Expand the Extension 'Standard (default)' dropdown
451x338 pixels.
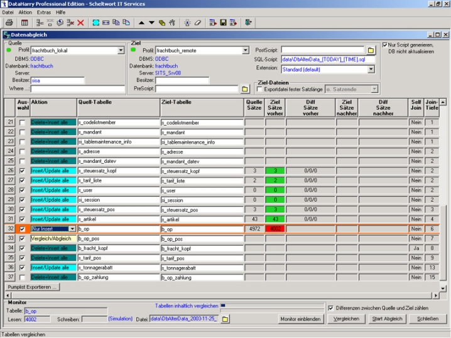372,69
